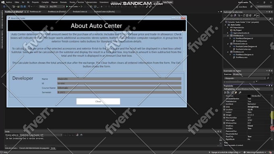Select the Semester text box
The height and width of the screenshot is (154, 274).
coord(119,92)
